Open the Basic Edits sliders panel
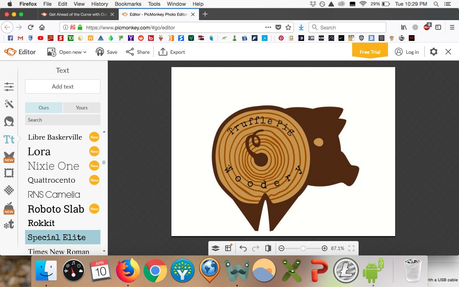459x287 pixels. (x=9, y=86)
